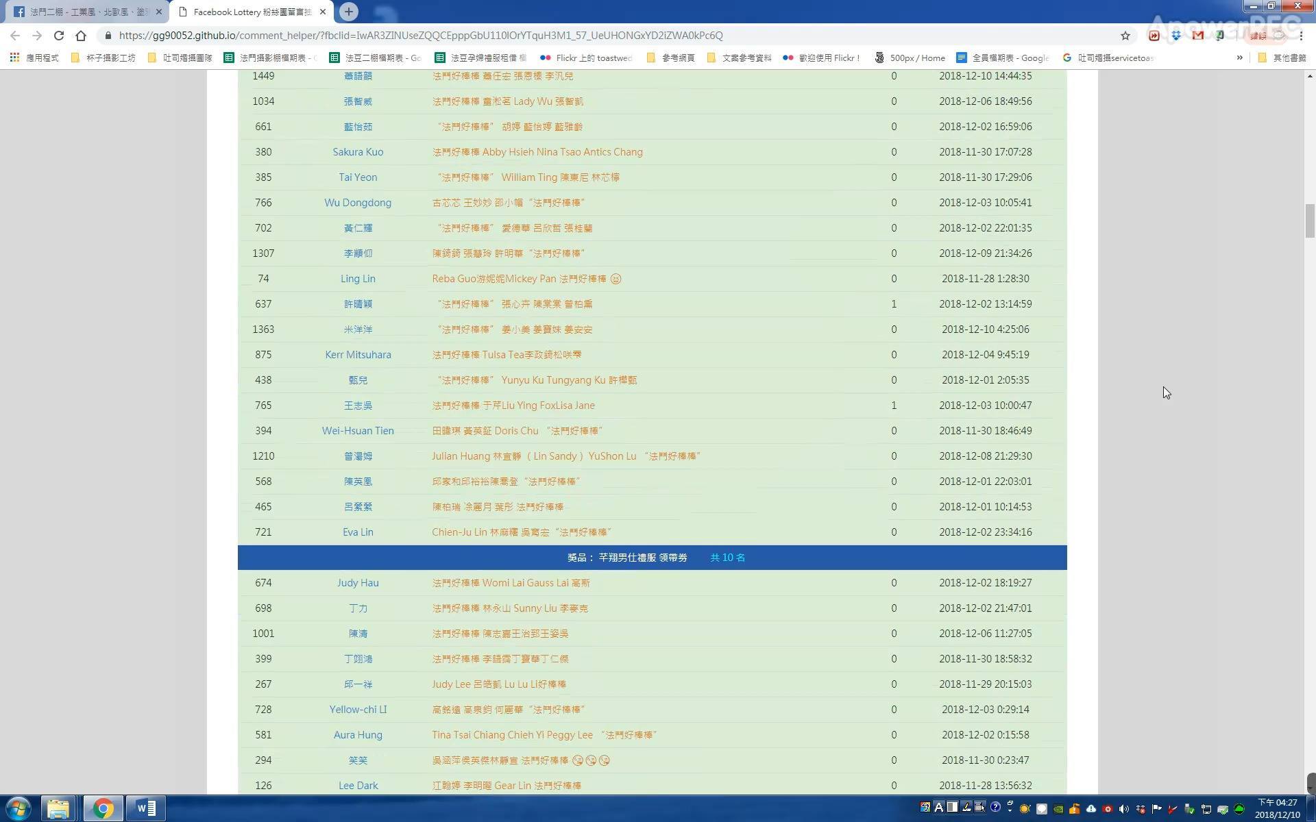Click the timestamp 2018-12-10 14:44:35
Screen dimensions: 1316x822
pyautogui.click(x=985, y=76)
